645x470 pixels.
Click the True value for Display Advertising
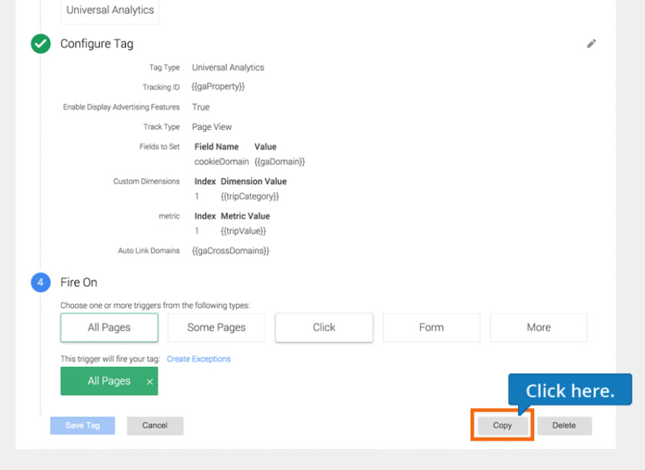[201, 107]
